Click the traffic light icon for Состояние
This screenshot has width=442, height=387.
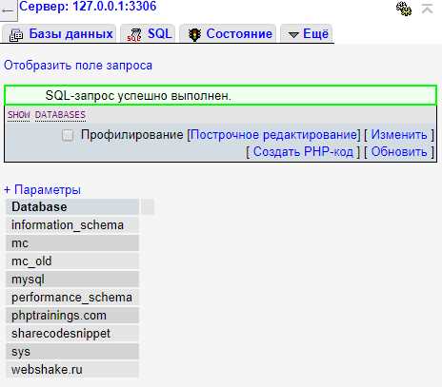coord(194,35)
